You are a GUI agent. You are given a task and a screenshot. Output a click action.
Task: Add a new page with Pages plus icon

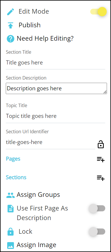(101, 159)
